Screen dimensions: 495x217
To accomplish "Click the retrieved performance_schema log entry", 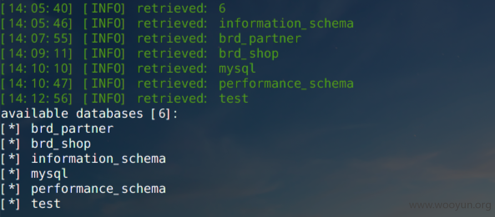I will 177,84.
